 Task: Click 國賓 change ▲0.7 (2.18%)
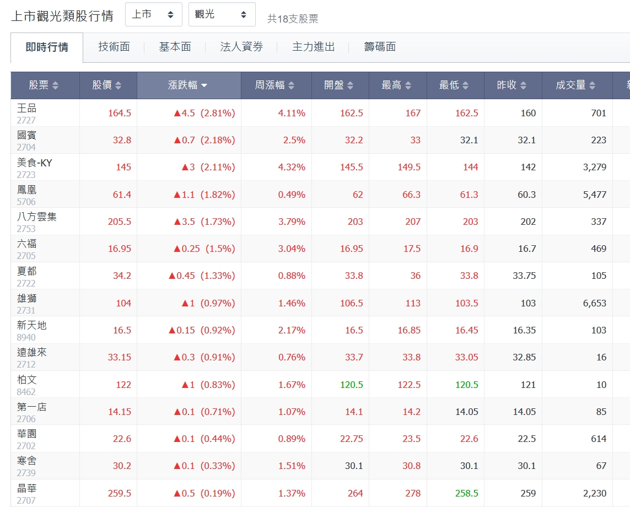point(204,140)
